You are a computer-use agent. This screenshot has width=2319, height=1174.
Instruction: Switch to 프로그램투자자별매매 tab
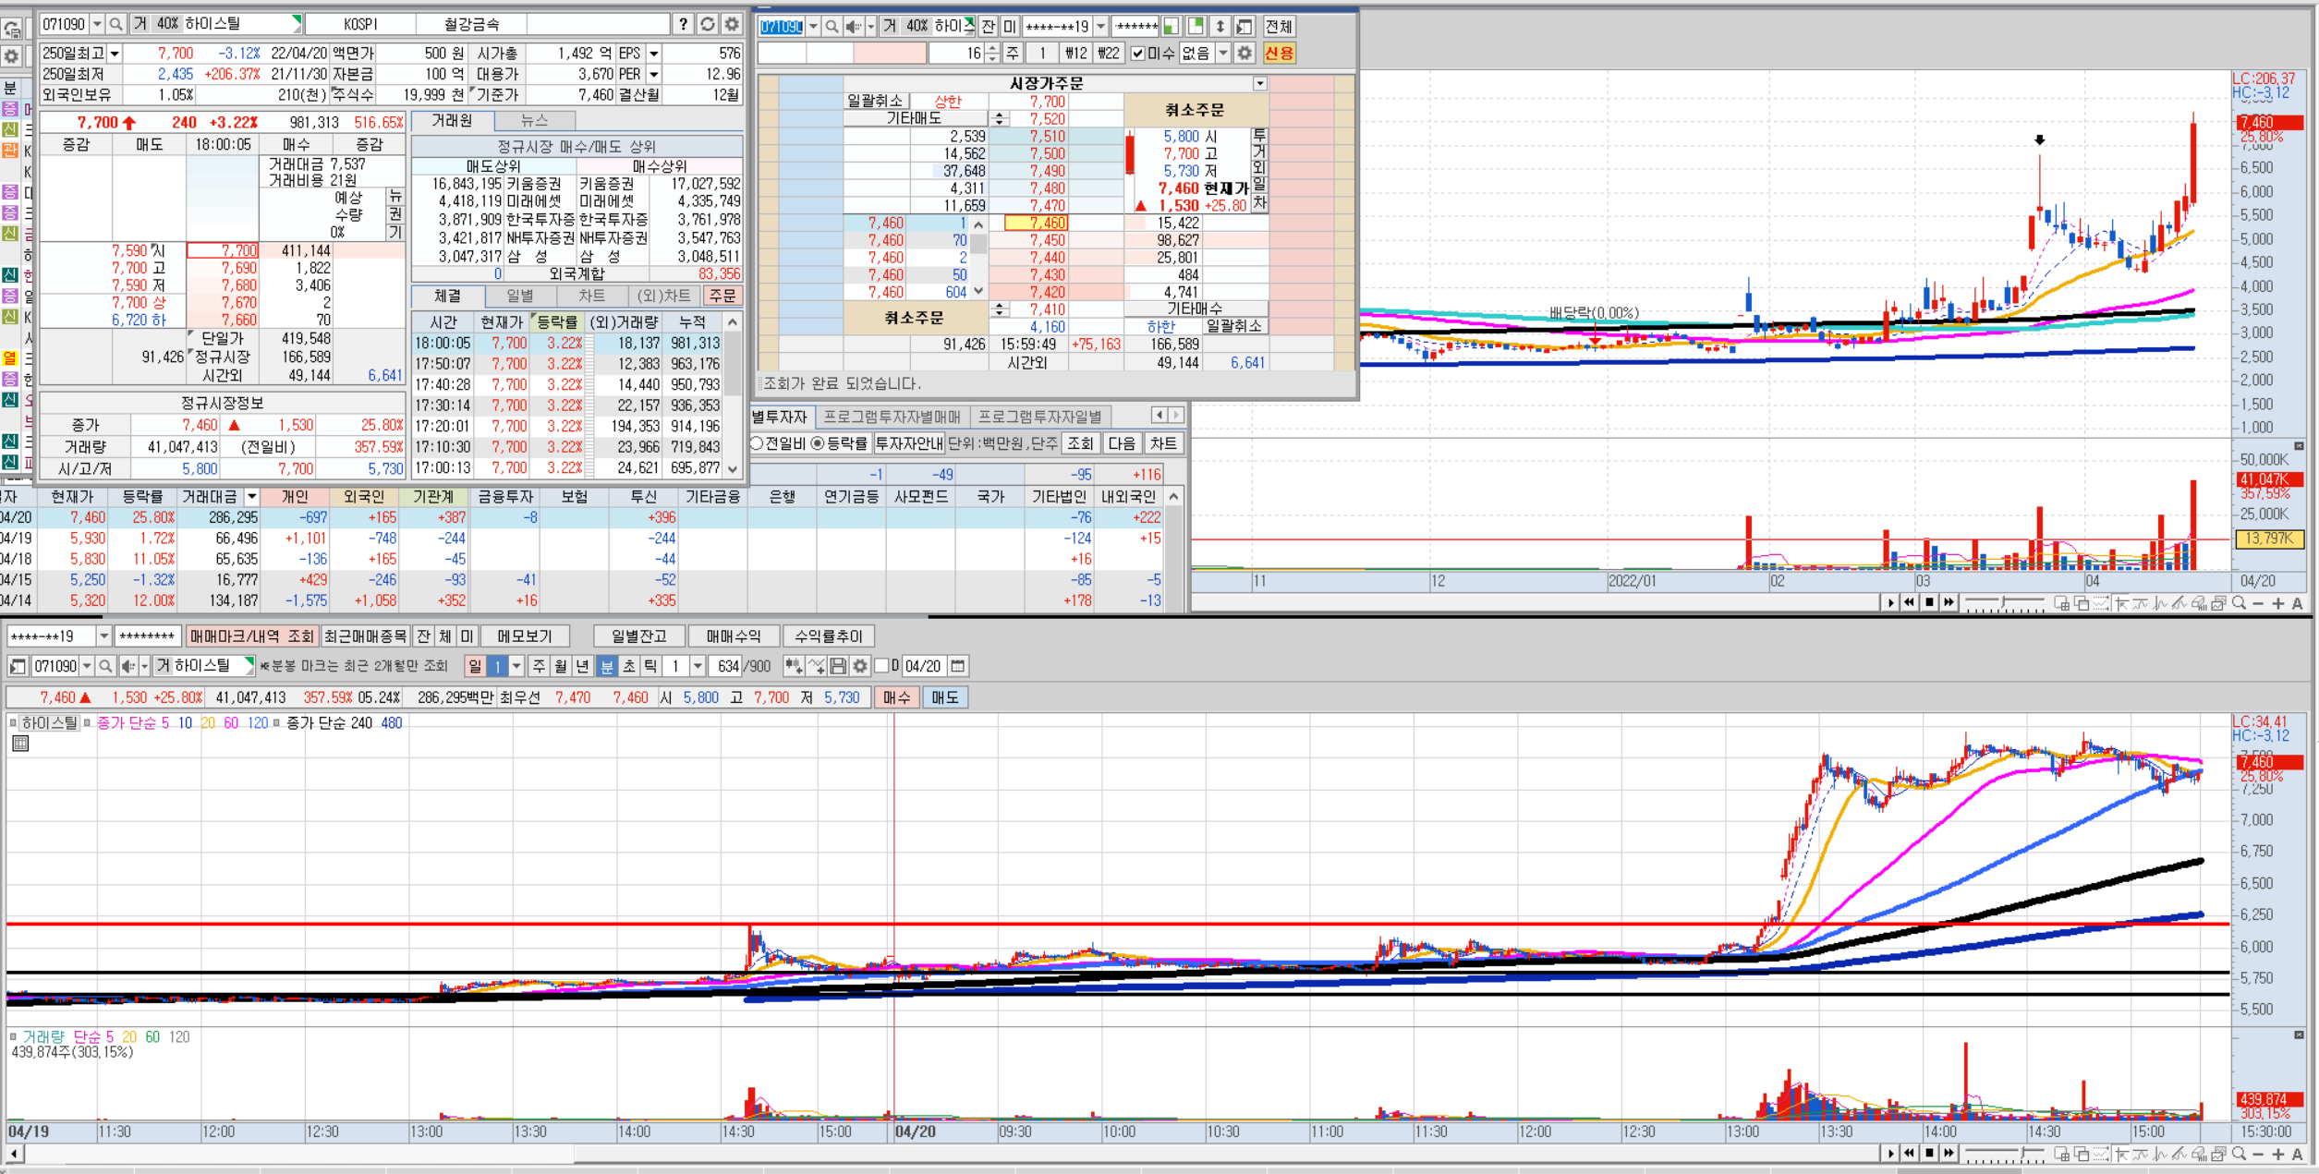(x=892, y=418)
